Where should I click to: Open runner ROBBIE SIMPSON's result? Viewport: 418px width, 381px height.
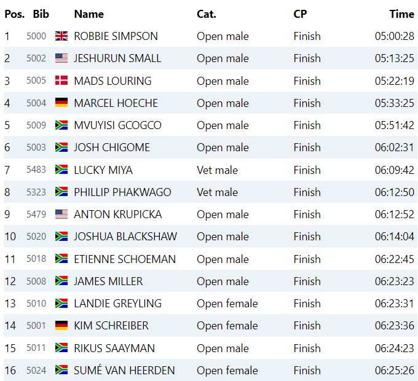[x=116, y=36]
